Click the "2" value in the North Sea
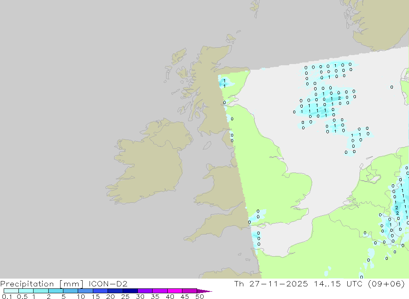This screenshot has width=409, height=299. (x=339, y=98)
